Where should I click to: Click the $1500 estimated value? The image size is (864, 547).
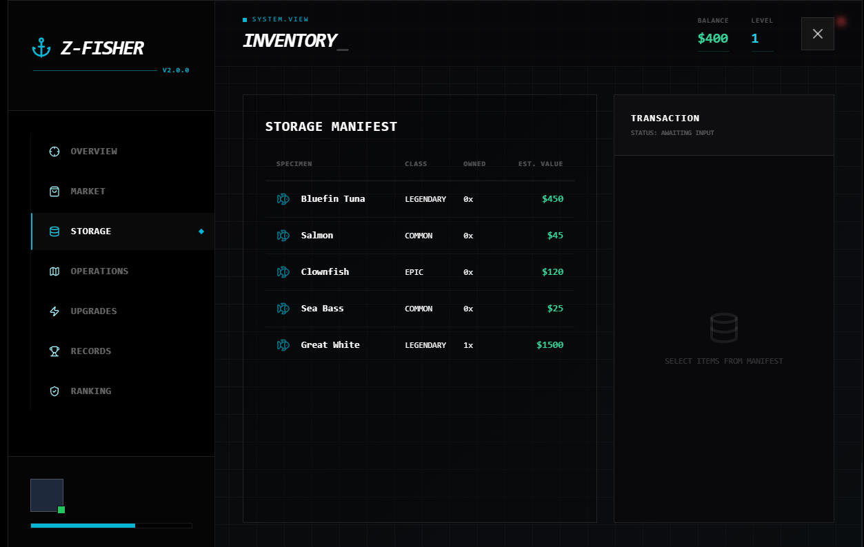pyautogui.click(x=550, y=345)
